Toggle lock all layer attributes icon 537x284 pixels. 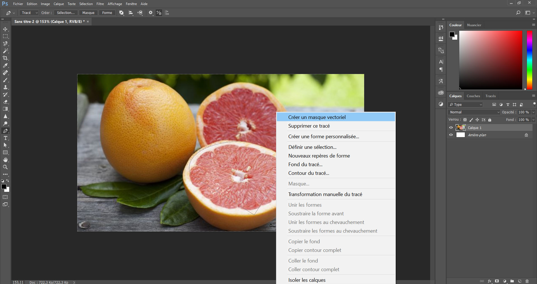490,120
